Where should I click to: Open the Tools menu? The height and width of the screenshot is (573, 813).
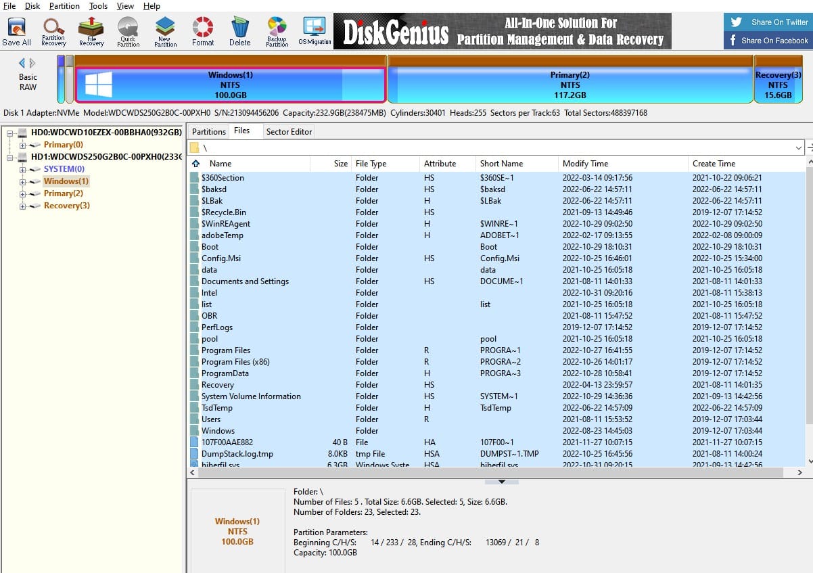click(98, 6)
